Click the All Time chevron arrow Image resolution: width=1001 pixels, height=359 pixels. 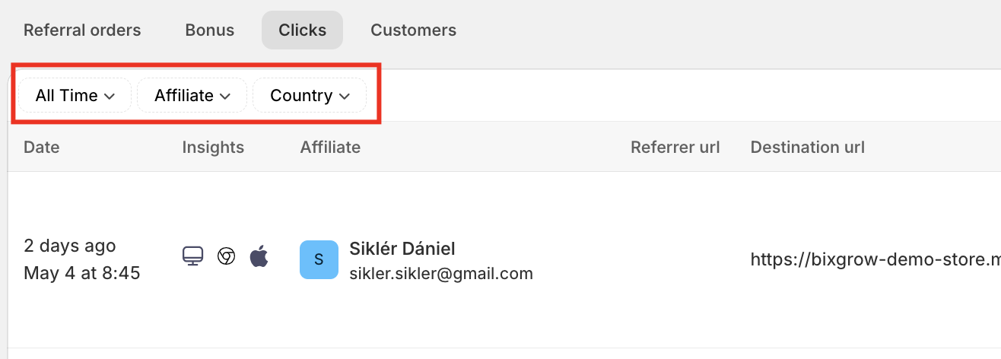click(x=110, y=97)
